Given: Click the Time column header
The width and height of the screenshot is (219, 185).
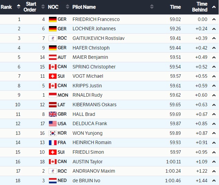Looking at the screenshot, I should tap(175, 7).
